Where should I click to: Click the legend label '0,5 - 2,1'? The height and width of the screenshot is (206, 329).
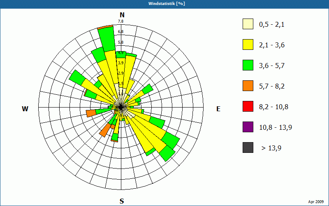pos(272,25)
